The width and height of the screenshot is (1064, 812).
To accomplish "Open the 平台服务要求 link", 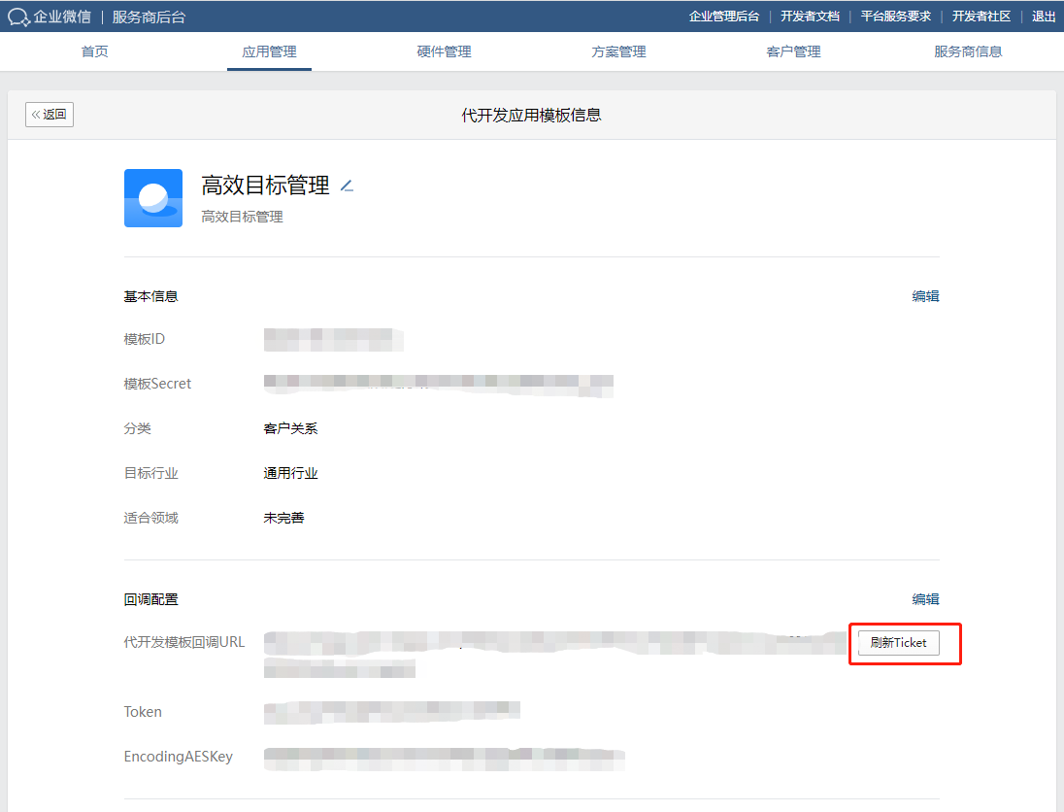I will (895, 17).
